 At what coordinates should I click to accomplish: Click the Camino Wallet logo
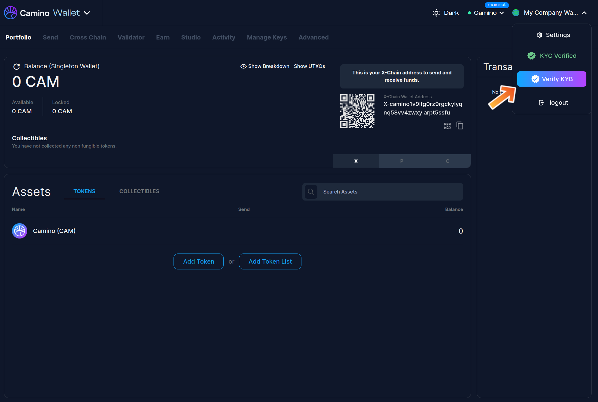[x=11, y=13]
